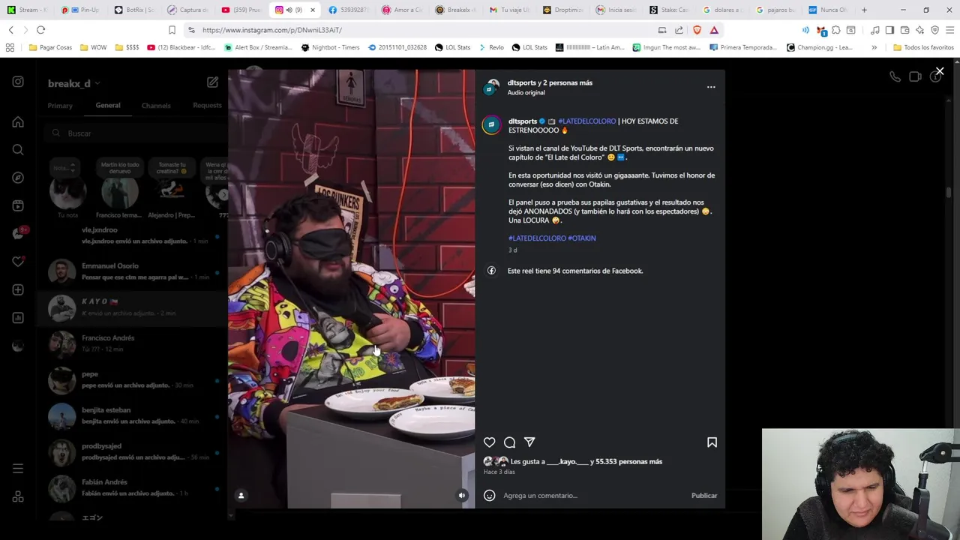Open the comment bubble icon
This screenshot has height=540, width=960.
tap(509, 442)
